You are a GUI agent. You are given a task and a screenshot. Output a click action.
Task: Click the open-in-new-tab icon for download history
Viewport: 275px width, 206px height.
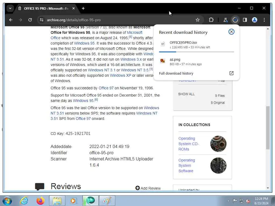[x=231, y=73]
